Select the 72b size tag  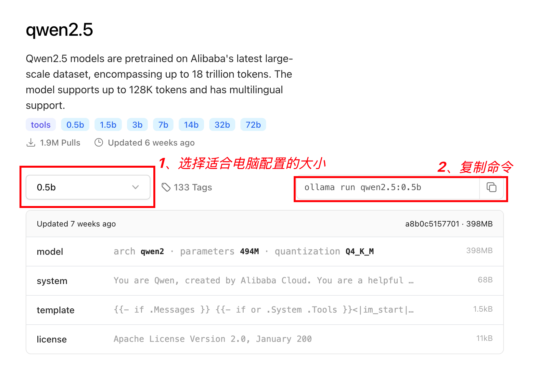pyautogui.click(x=253, y=125)
